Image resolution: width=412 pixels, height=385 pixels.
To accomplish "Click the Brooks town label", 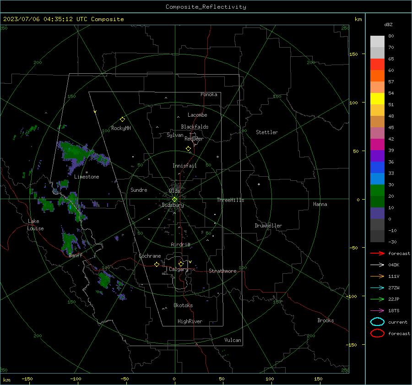I will point(325,320).
